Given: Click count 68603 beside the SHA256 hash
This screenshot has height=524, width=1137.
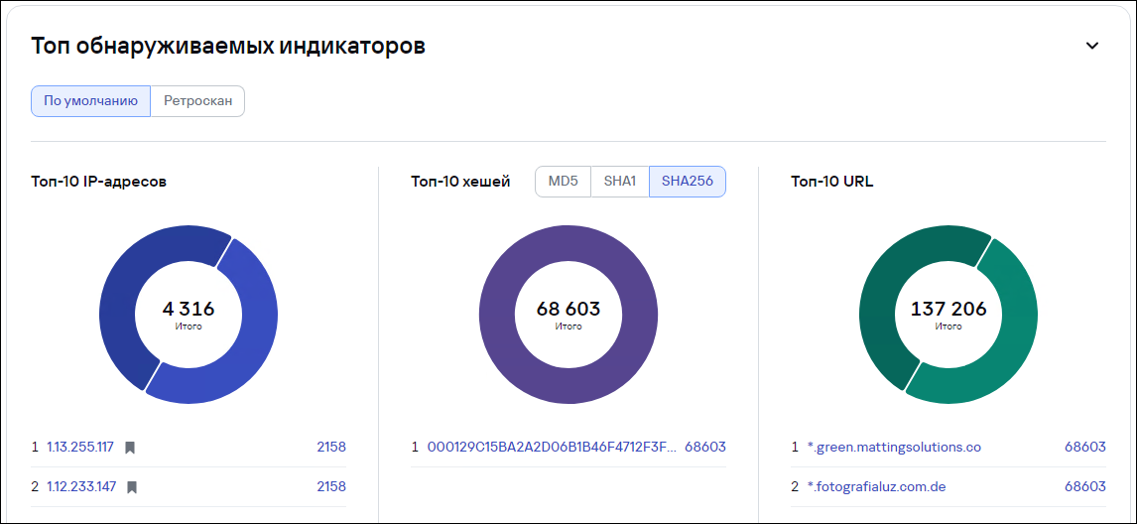Looking at the screenshot, I should pyautogui.click(x=705, y=448).
